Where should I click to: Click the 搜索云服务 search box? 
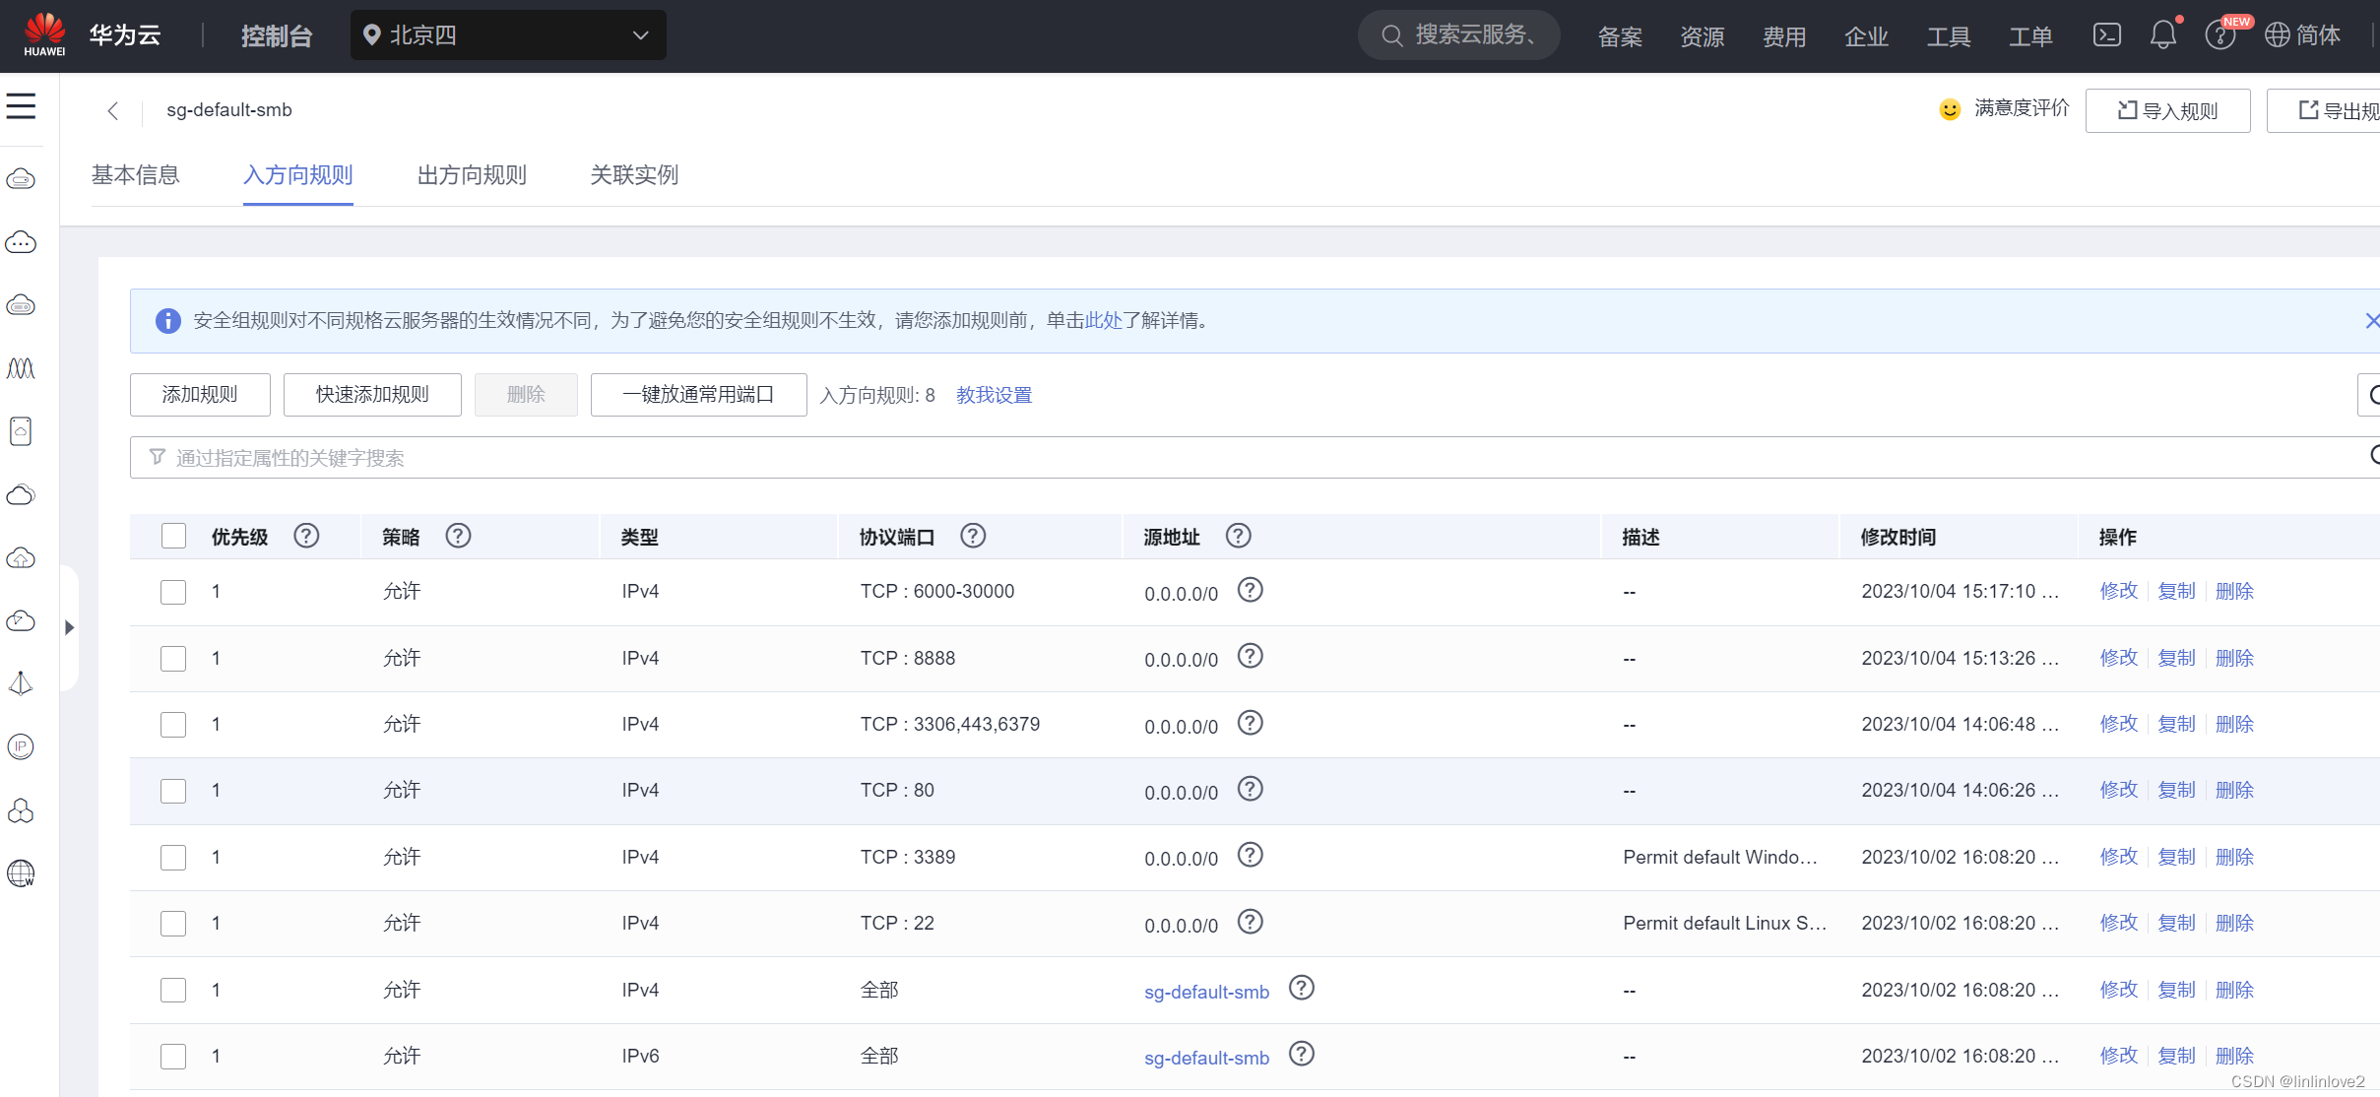pyautogui.click(x=1459, y=35)
